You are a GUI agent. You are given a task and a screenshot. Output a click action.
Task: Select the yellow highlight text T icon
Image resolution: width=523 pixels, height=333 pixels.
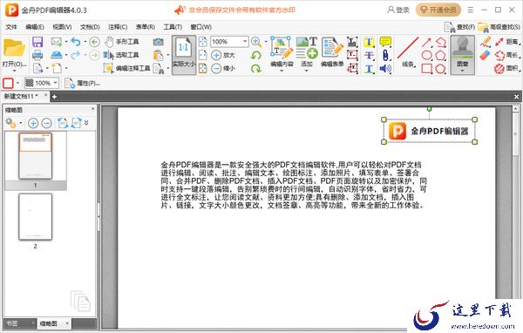coord(368,42)
